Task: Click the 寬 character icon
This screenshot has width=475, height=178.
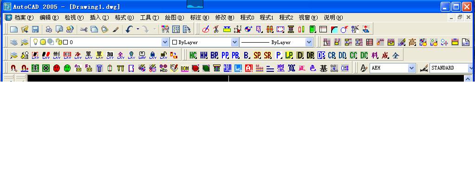Action: (292, 68)
